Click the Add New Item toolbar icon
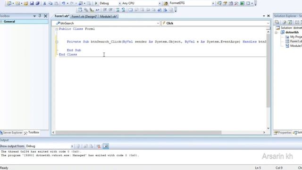The image size is (302, 170). (x=18, y=3)
